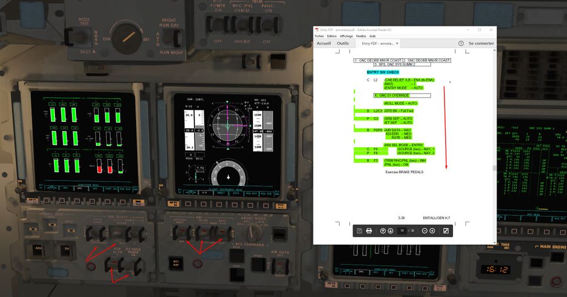Push the RCS COMMAND PITCH button

(x=258, y=265)
